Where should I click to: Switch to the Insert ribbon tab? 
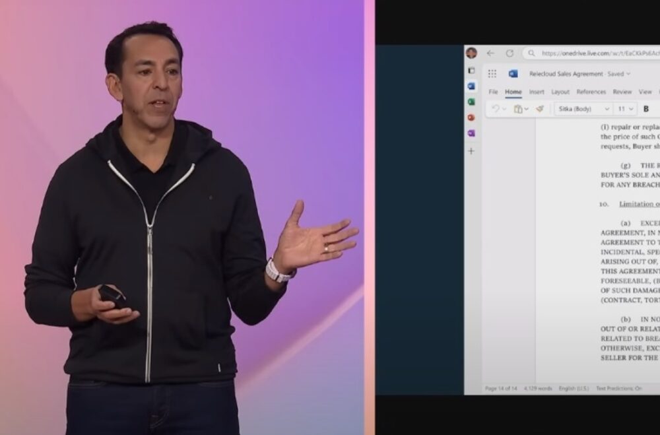pyautogui.click(x=537, y=92)
